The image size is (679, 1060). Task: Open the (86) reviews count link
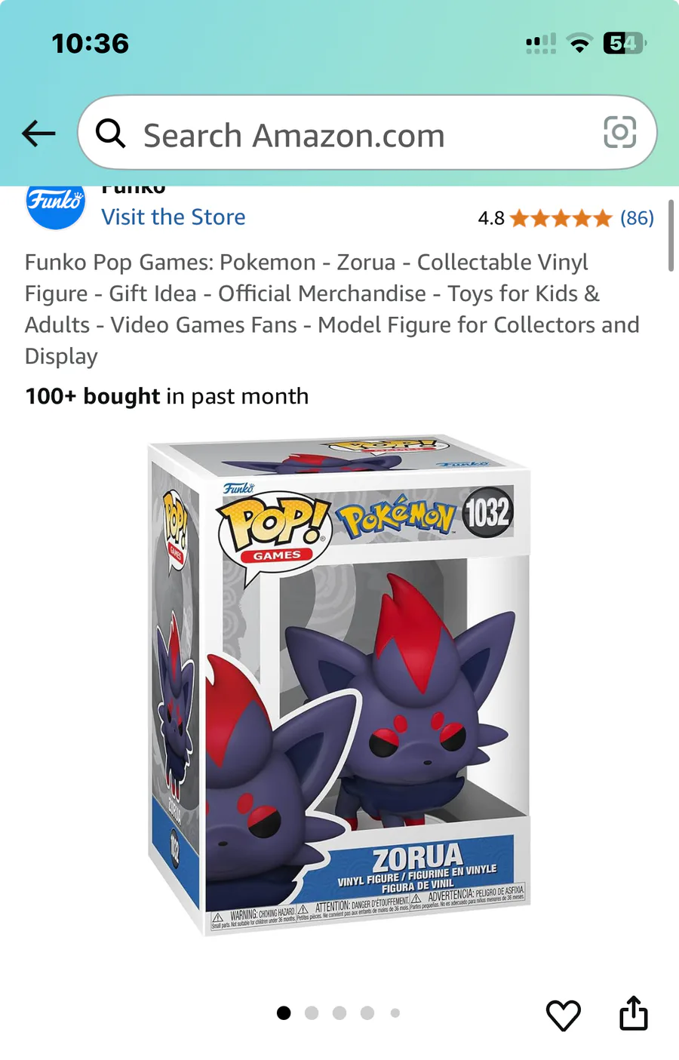click(x=637, y=218)
